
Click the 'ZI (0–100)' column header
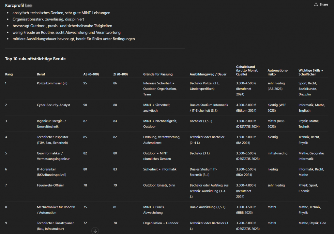(x=120, y=74)
